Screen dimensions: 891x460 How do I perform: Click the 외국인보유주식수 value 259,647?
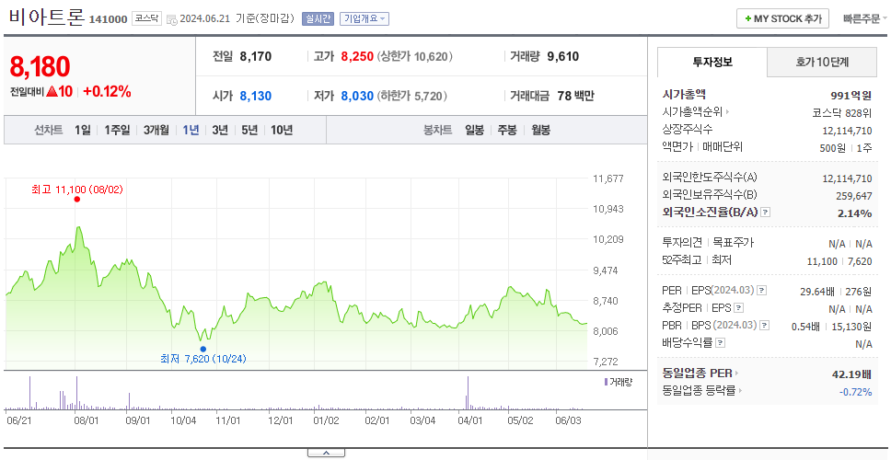point(854,196)
